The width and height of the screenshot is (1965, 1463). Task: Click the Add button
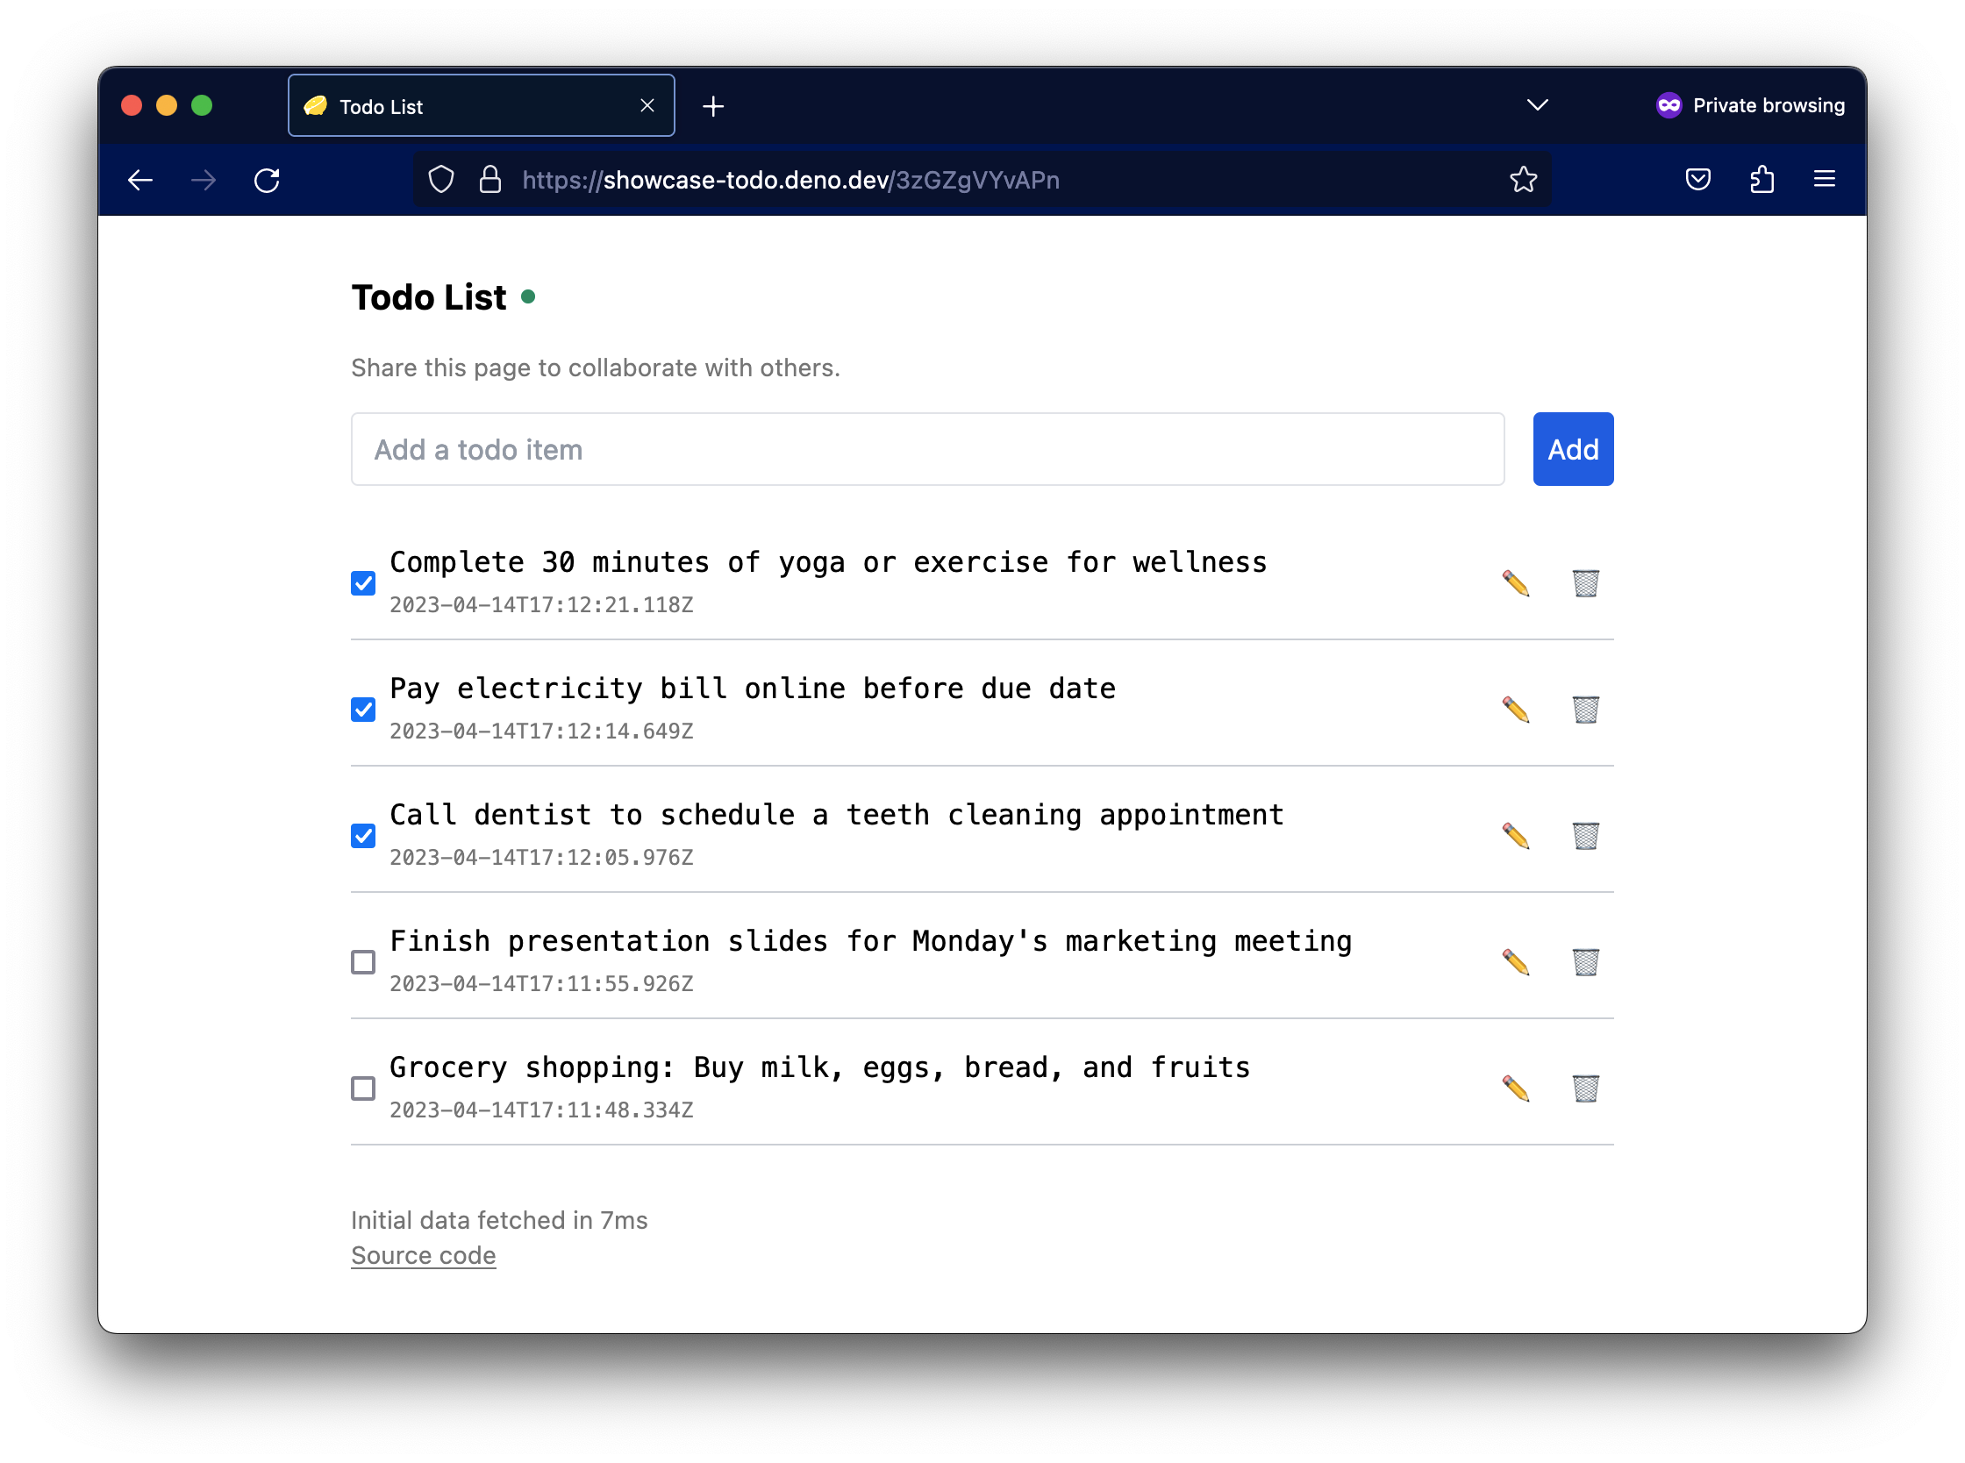(x=1573, y=449)
